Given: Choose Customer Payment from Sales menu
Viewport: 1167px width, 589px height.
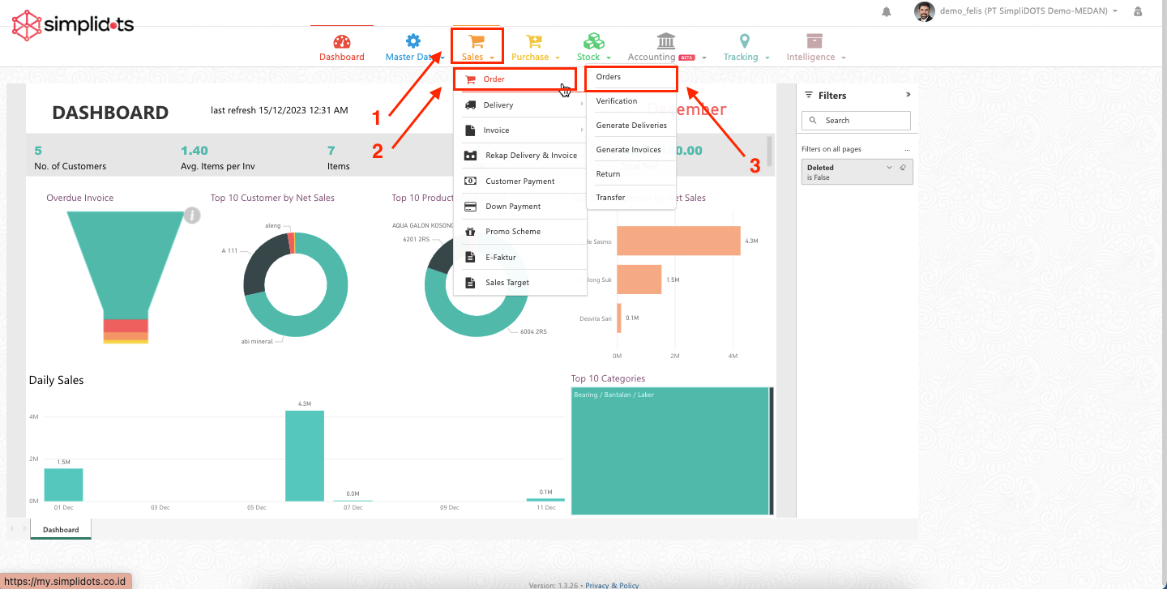Looking at the screenshot, I should pyautogui.click(x=519, y=181).
